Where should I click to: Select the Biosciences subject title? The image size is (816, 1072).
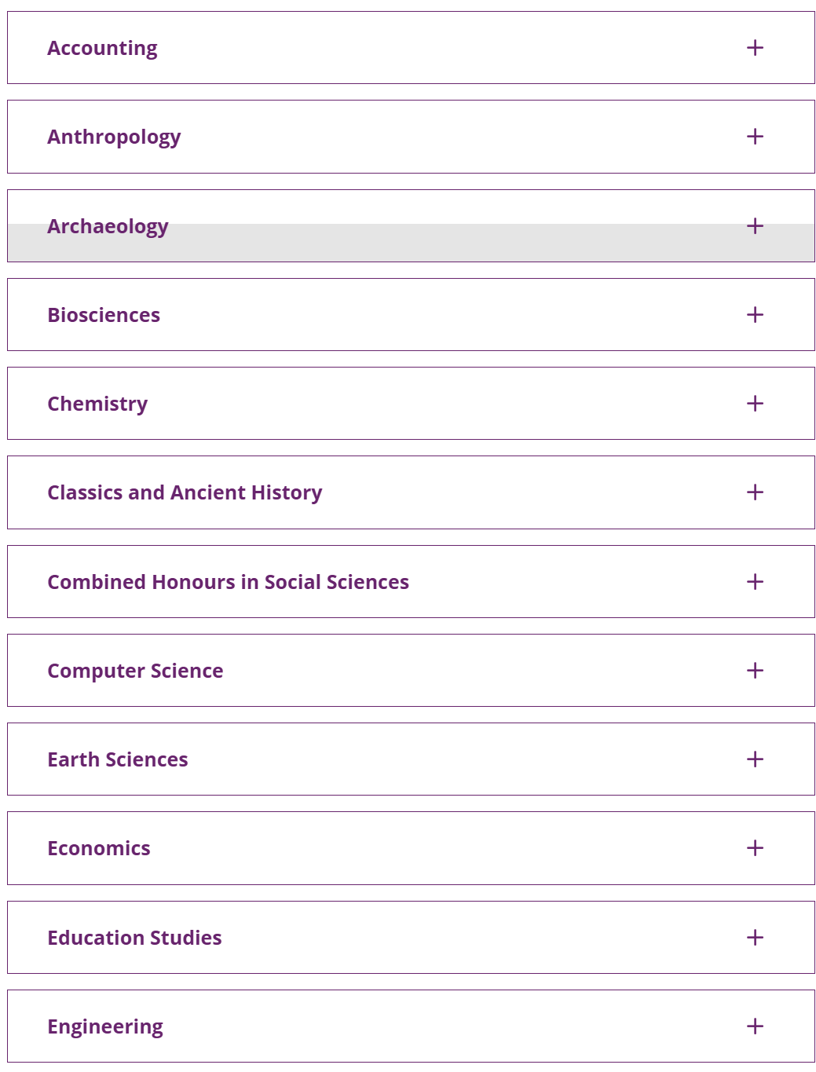[104, 315]
